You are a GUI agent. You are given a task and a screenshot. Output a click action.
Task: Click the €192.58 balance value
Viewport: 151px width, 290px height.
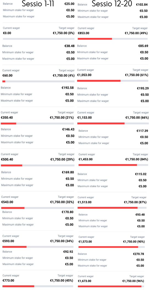[68, 88]
